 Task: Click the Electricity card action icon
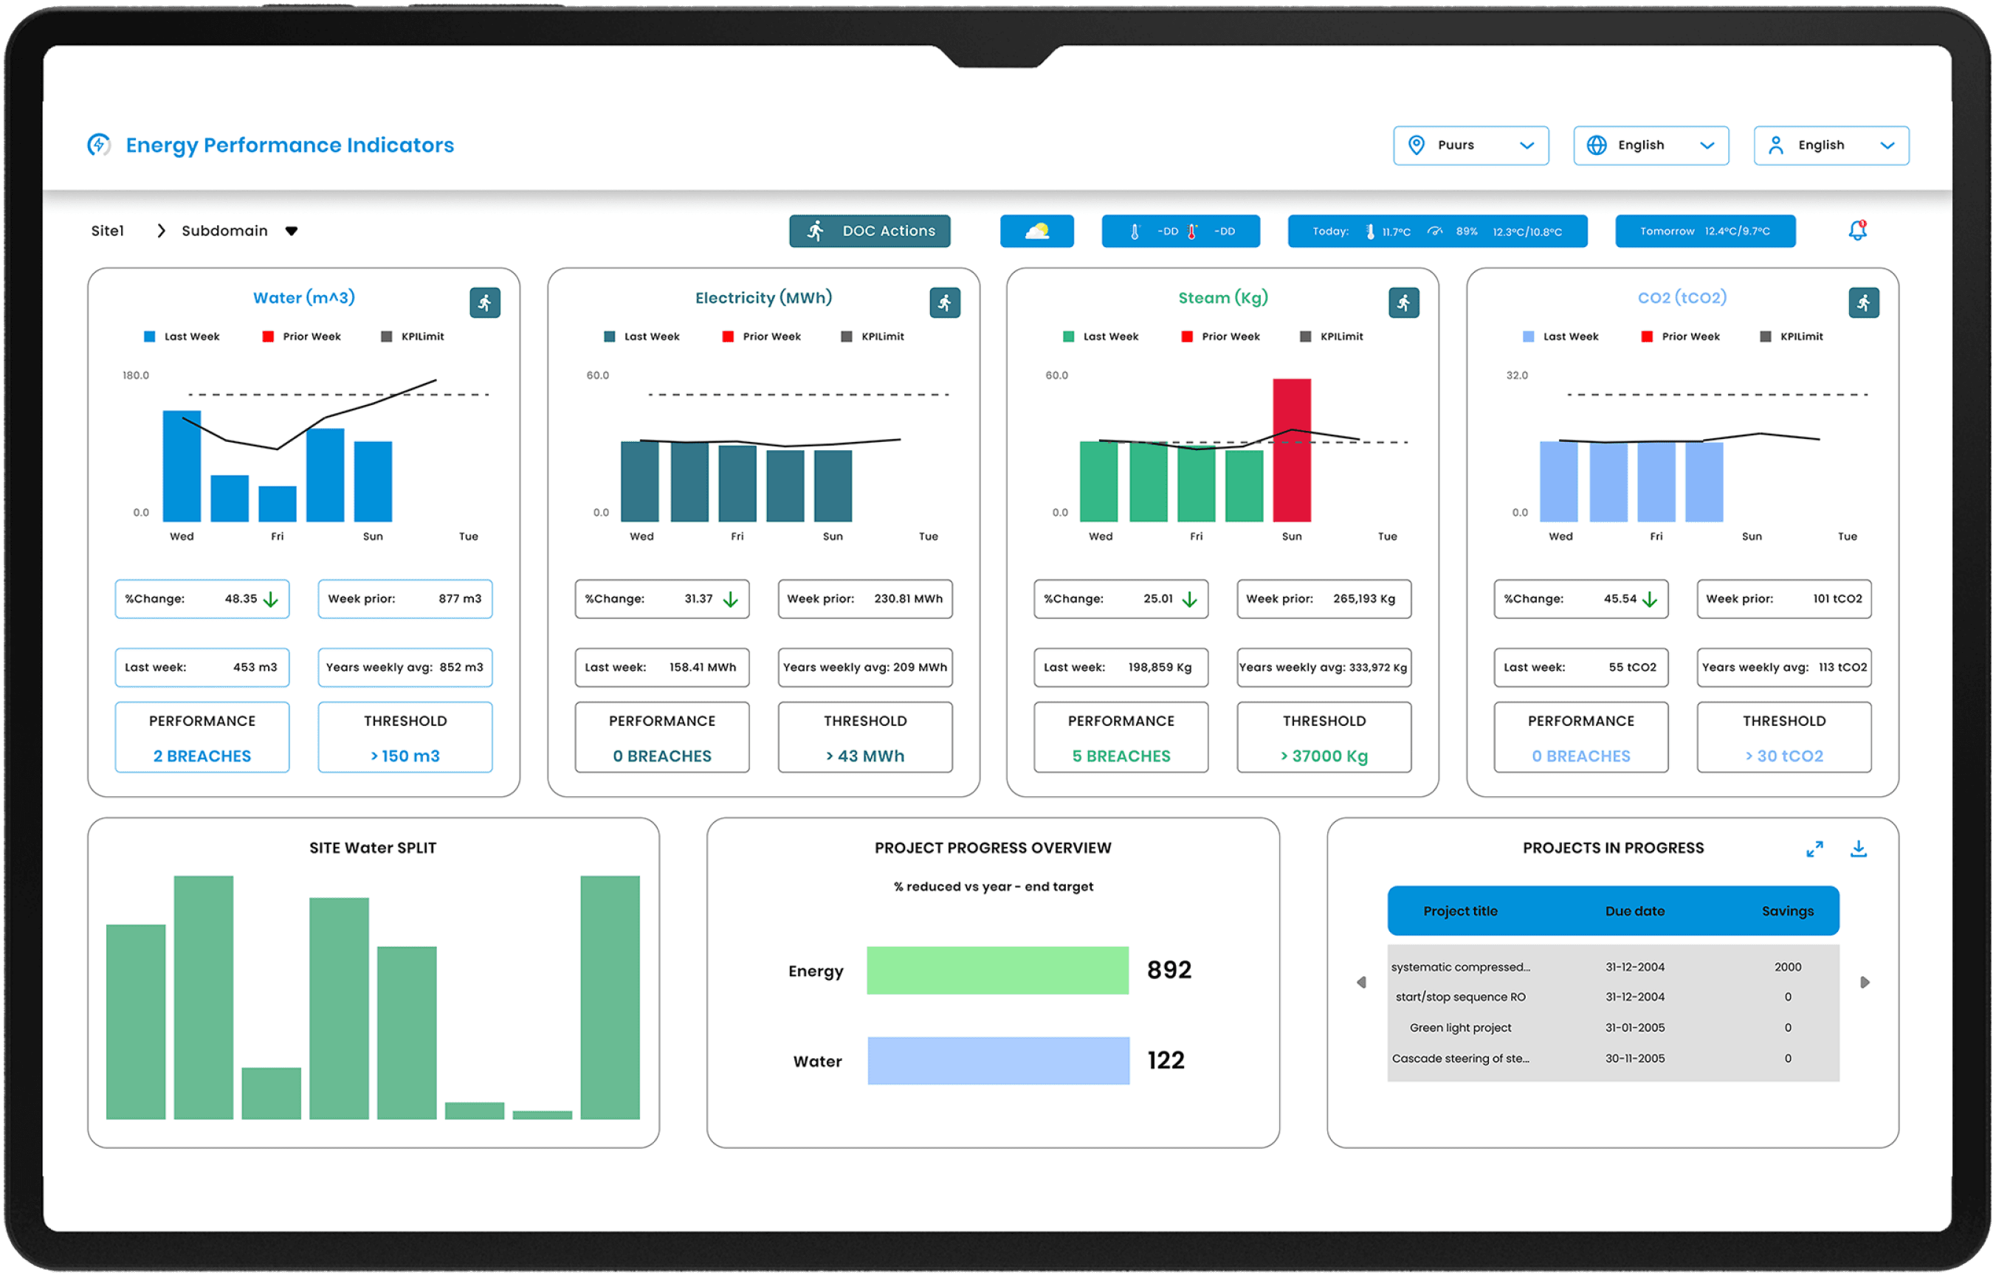[x=944, y=303]
